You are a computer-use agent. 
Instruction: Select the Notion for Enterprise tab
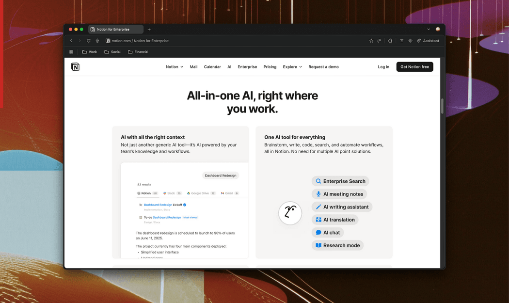pos(115,30)
